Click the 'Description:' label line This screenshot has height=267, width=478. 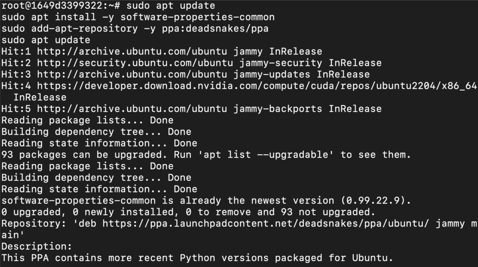coord(36,246)
